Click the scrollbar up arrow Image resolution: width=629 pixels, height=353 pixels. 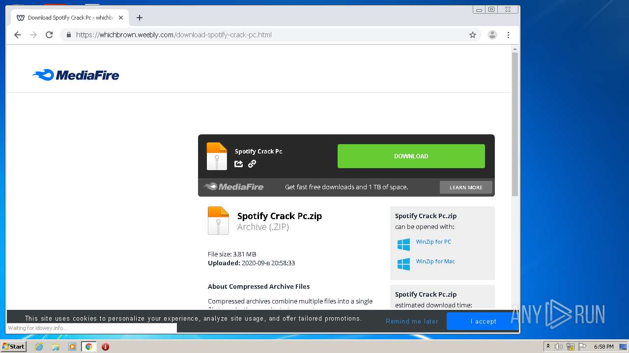[x=515, y=49]
